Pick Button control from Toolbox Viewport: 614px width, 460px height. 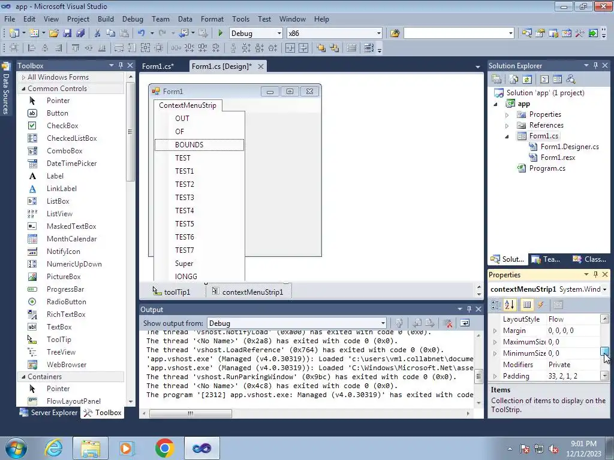click(x=57, y=113)
